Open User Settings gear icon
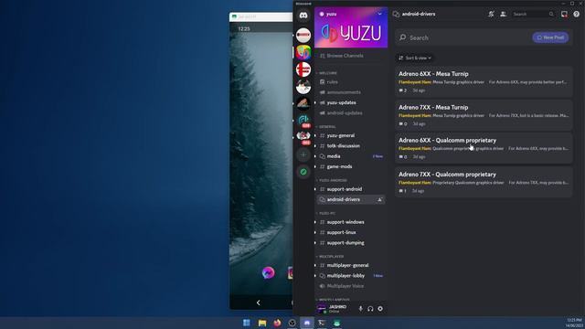 pos(380,309)
